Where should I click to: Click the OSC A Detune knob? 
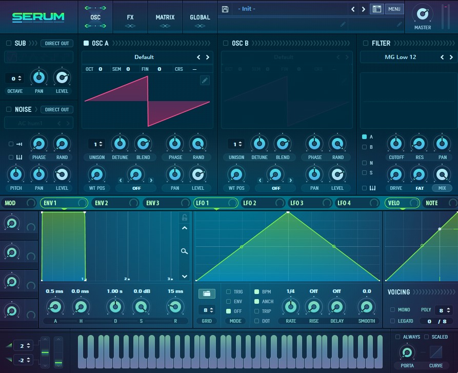(120, 144)
